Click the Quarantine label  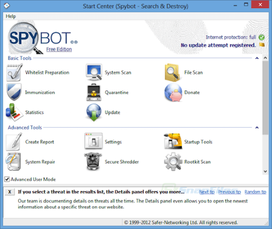click(x=117, y=92)
